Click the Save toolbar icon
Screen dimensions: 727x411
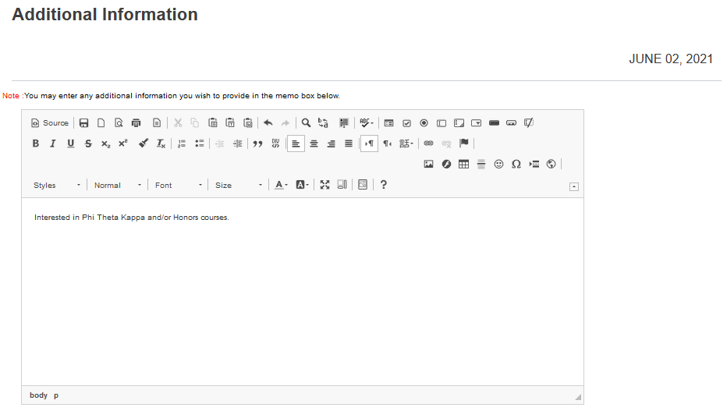pyautogui.click(x=84, y=122)
